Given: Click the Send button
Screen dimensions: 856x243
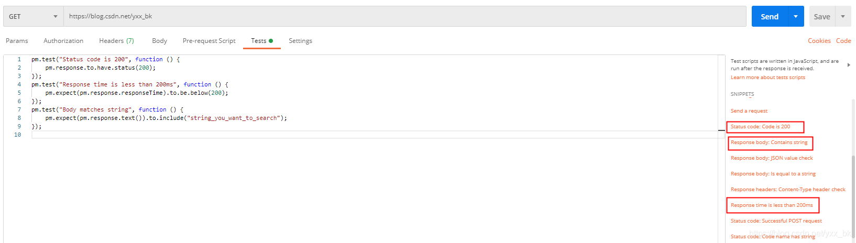Looking at the screenshot, I should tap(770, 17).
